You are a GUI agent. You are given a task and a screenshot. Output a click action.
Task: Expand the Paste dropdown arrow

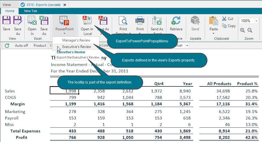pos(213,34)
